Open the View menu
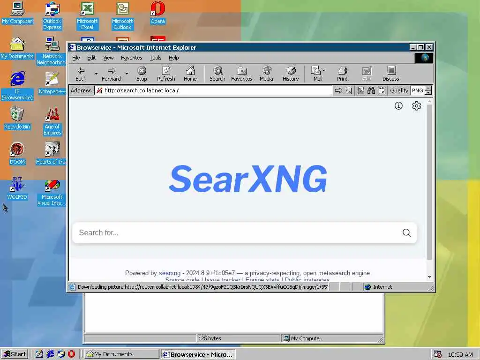The width and height of the screenshot is (480, 360). [x=108, y=58]
